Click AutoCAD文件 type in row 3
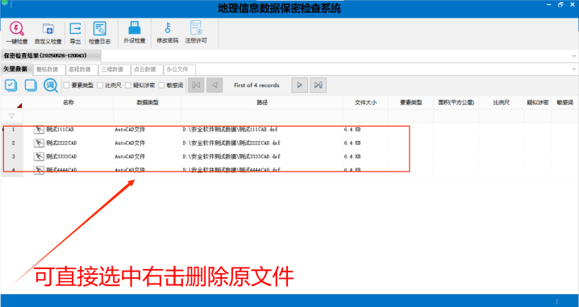The width and height of the screenshot is (579, 307). point(130,156)
